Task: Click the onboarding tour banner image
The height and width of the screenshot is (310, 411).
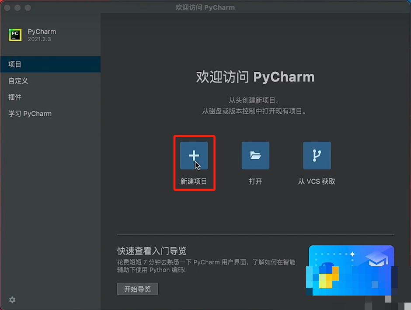Action: click(x=351, y=271)
